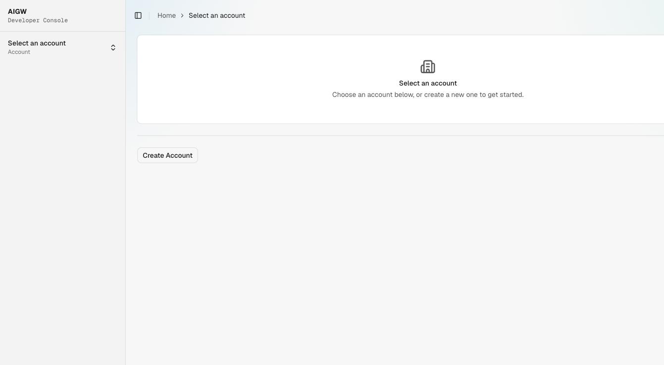The height and width of the screenshot is (365, 664).
Task: Click the 'Developer Console' subtitle
Action: [x=38, y=20]
